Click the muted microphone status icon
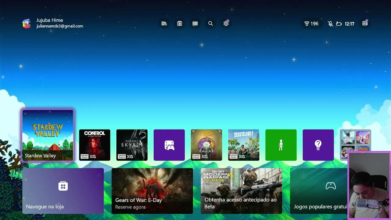Viewport: 391px width, 220px height. click(330, 24)
